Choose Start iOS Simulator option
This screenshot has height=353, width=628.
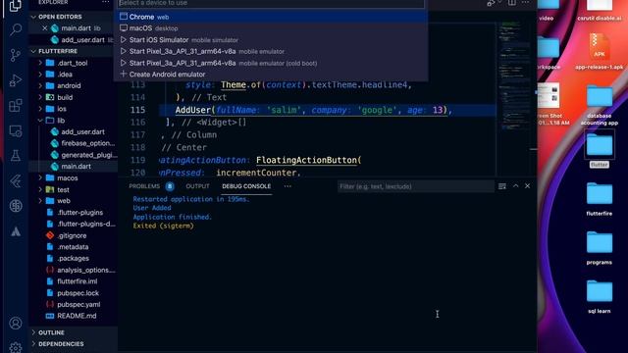(271, 40)
